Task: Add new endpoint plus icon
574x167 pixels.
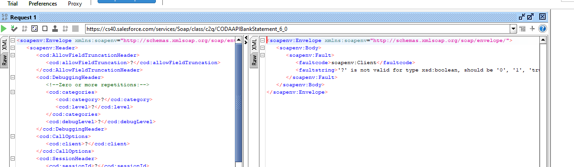Action: click(532, 29)
